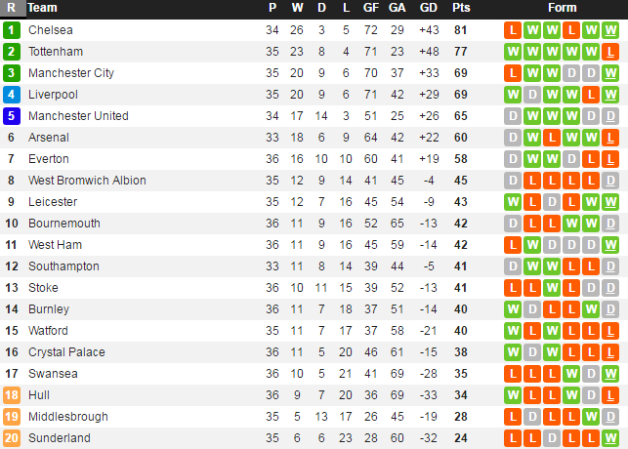Open the West Bromwich Albion link

pos(87,181)
